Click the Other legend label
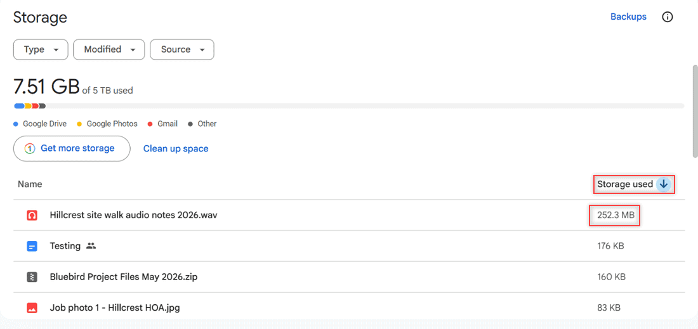 207,124
